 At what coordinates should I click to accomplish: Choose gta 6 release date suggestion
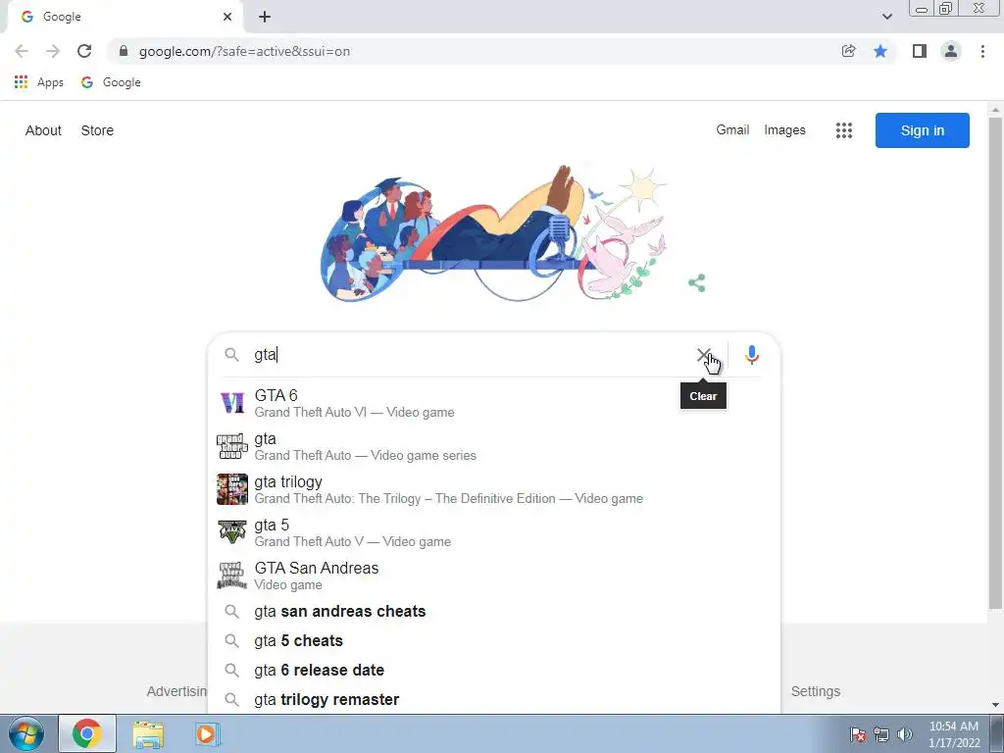click(x=494, y=671)
